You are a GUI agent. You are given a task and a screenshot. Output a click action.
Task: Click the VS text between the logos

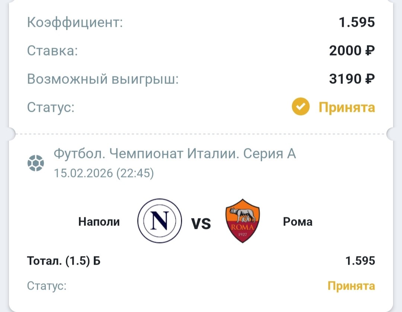pos(201,223)
